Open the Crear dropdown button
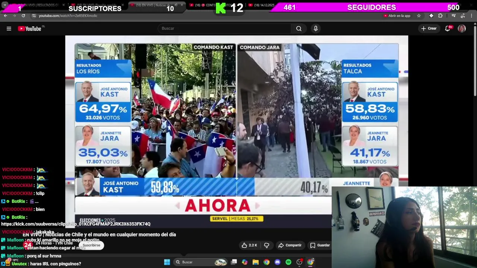Image resolution: width=477 pixels, height=268 pixels. [429, 29]
